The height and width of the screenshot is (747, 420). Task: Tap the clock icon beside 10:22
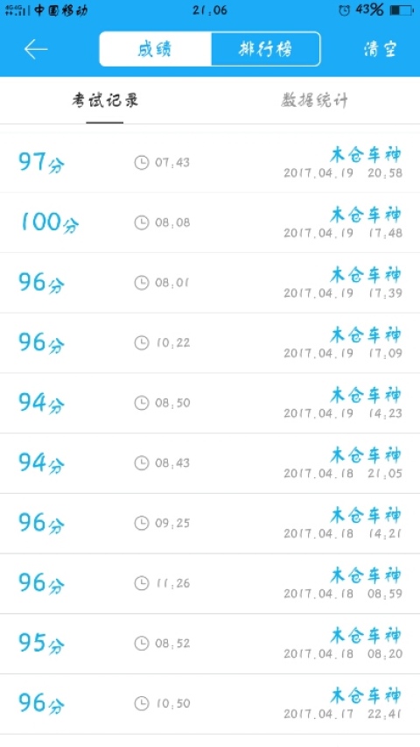[x=142, y=343]
